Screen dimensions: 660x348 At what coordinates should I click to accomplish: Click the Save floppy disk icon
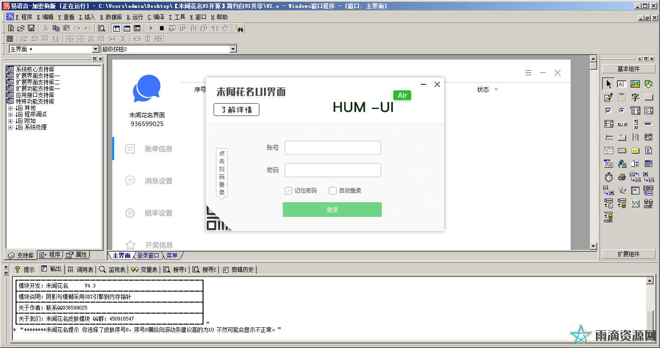click(x=31, y=28)
